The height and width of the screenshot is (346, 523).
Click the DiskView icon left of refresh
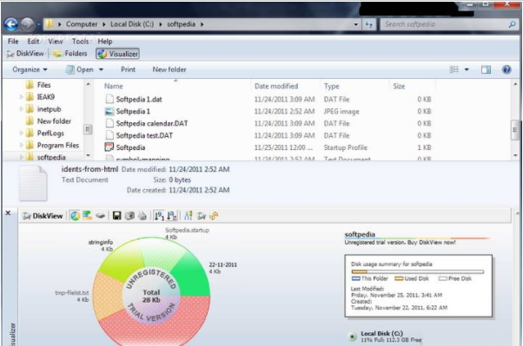(202, 216)
